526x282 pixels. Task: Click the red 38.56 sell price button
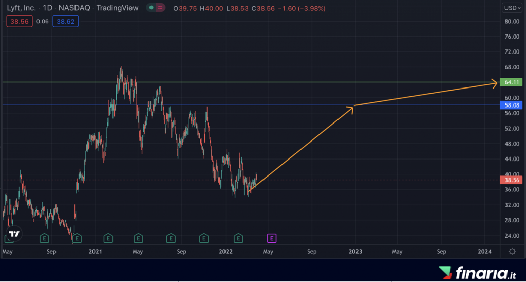pos(20,22)
